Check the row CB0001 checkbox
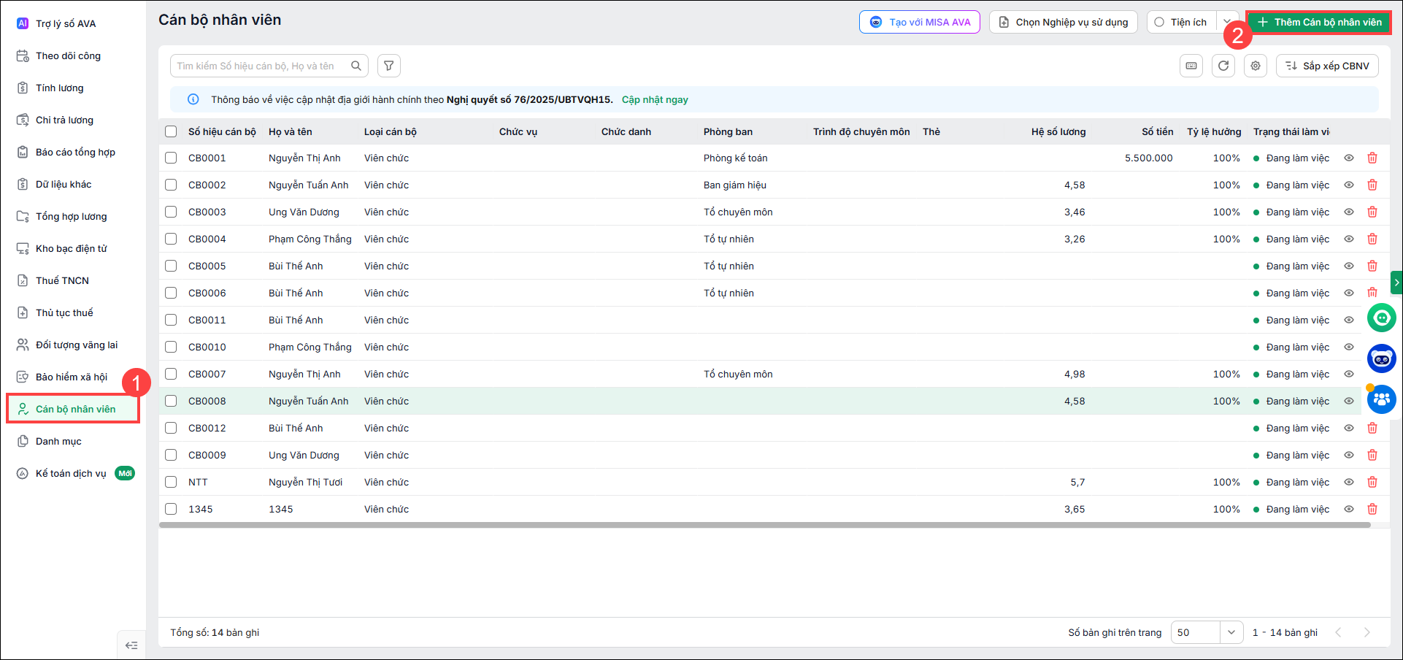 click(171, 158)
